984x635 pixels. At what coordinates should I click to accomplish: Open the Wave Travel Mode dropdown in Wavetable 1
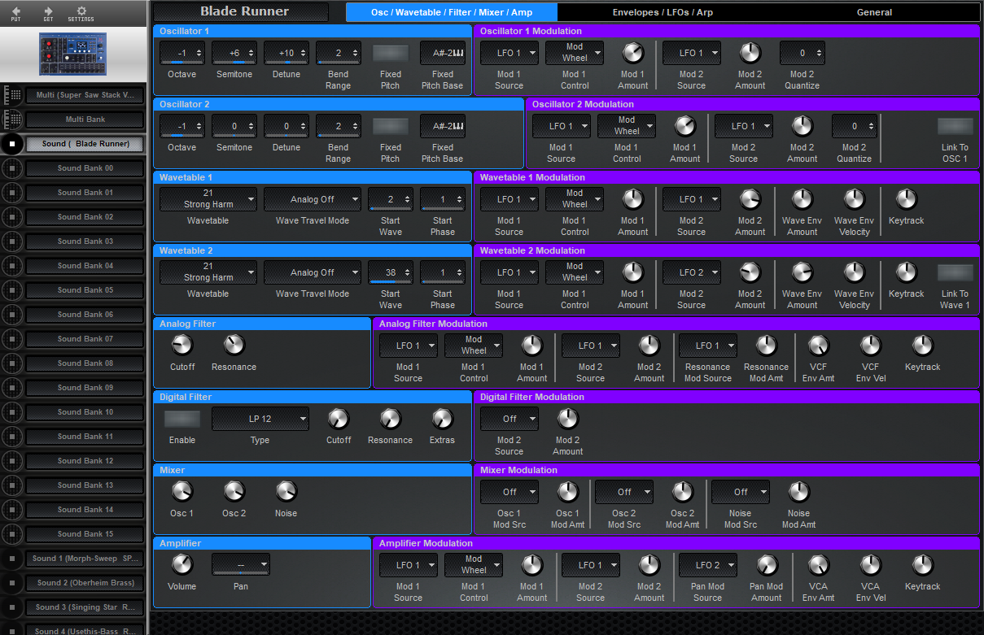(312, 199)
